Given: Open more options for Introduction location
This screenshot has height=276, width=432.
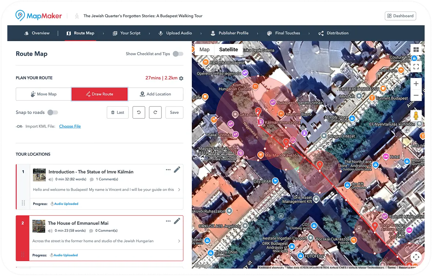Looking at the screenshot, I should 168,170.
